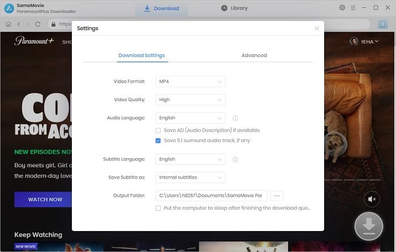396x252 pixels.
Task: Expand the 1EHA account menu chevron
Action: (x=377, y=41)
